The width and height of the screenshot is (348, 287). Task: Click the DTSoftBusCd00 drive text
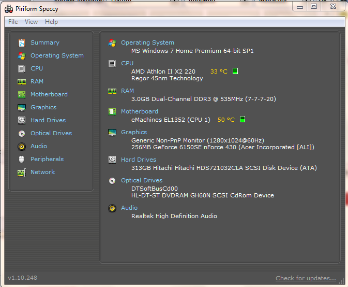click(155, 189)
